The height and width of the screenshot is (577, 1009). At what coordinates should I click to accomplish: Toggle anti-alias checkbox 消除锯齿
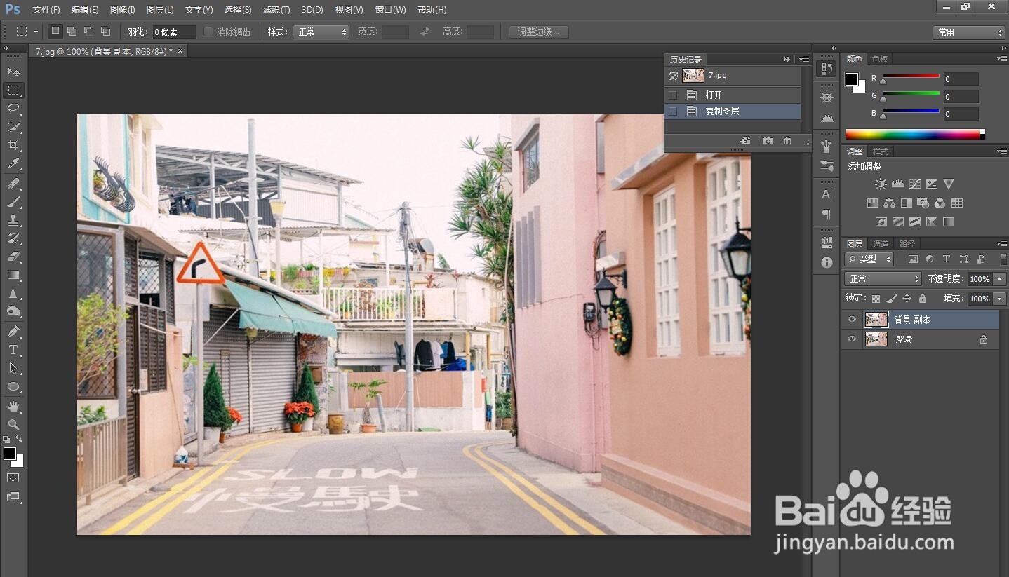208,32
